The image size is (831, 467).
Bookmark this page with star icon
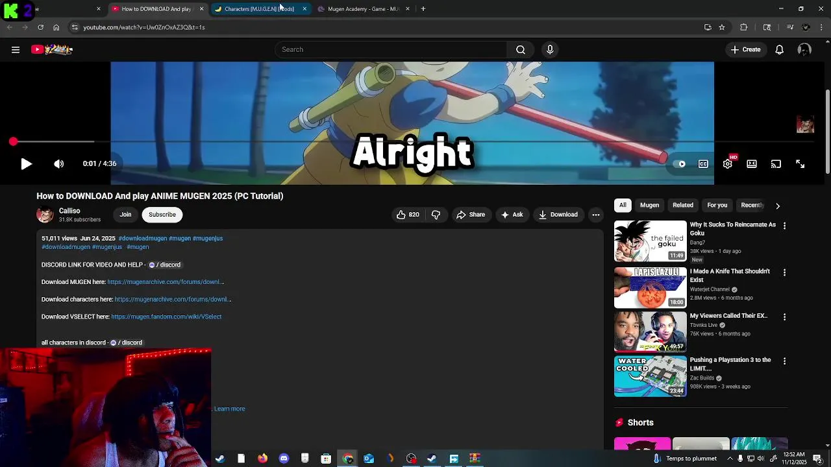point(722,27)
